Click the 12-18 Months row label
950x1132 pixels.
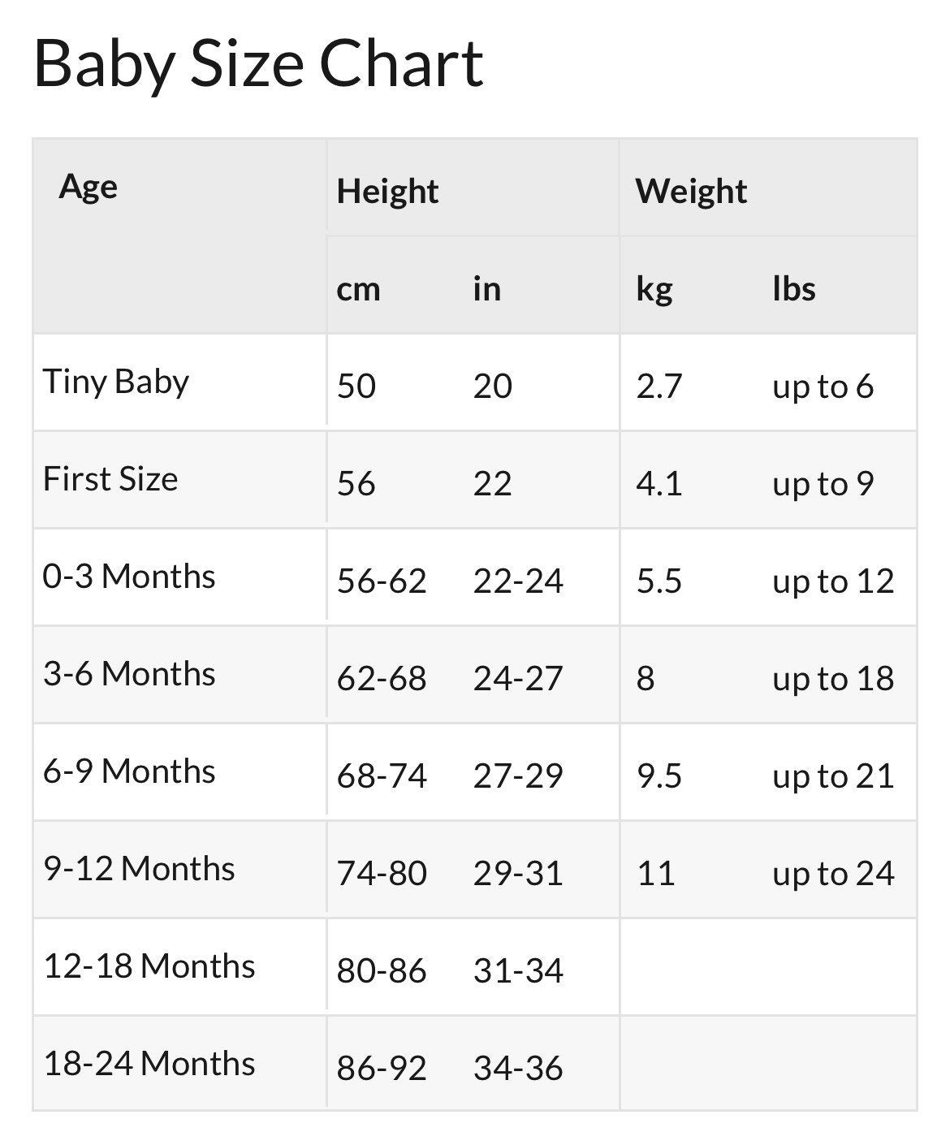[x=149, y=966]
